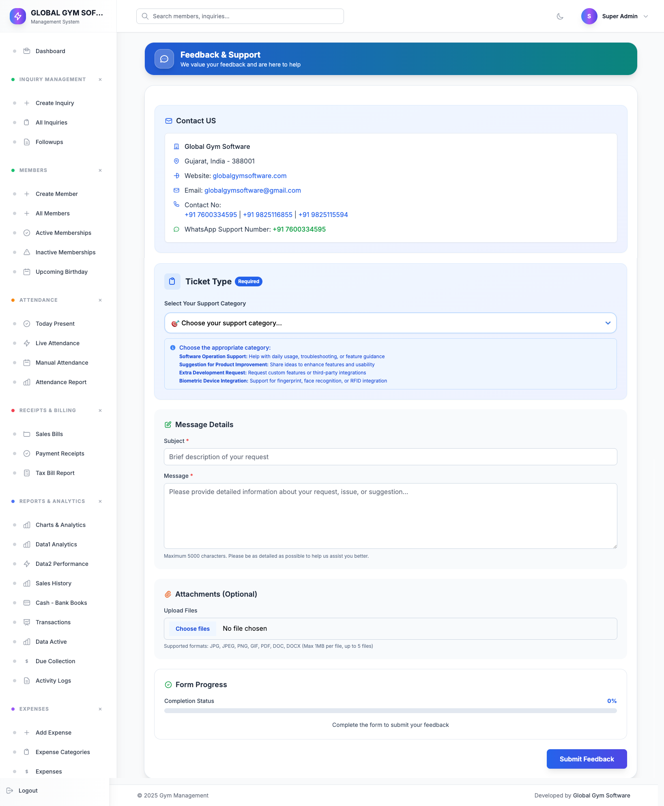Open All Members menu item
Screen dimensions: 664x806
pyautogui.click(x=53, y=213)
